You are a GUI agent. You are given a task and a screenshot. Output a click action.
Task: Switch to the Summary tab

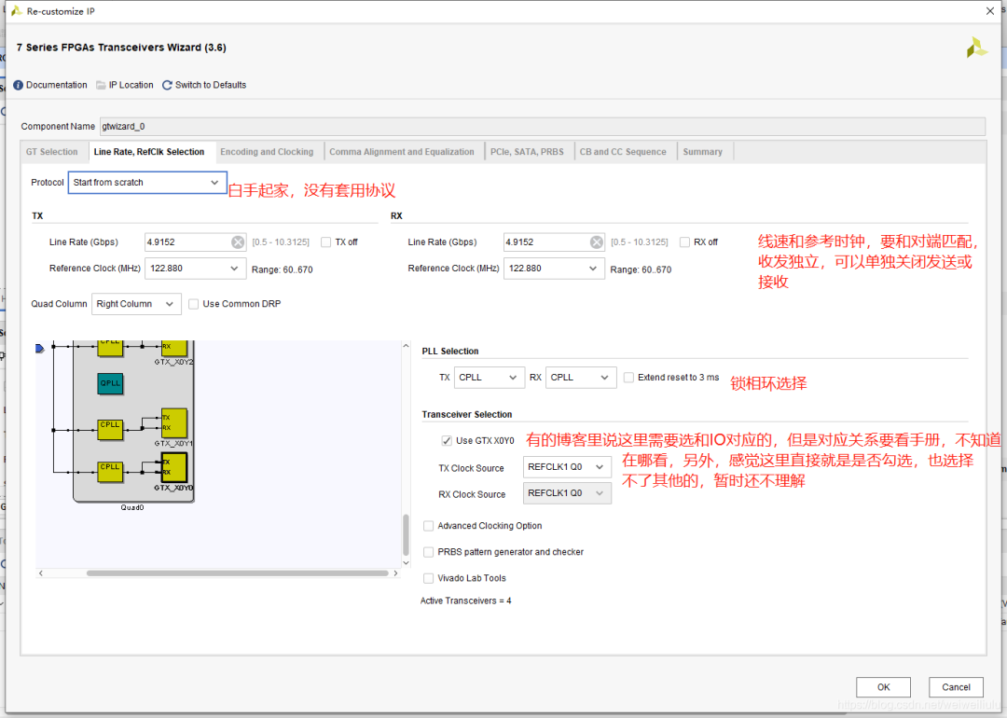[x=703, y=152]
